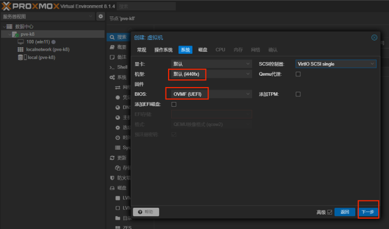Select the 数据中心 datacenter icon
This screenshot has width=389, height=229.
coord(9,26)
